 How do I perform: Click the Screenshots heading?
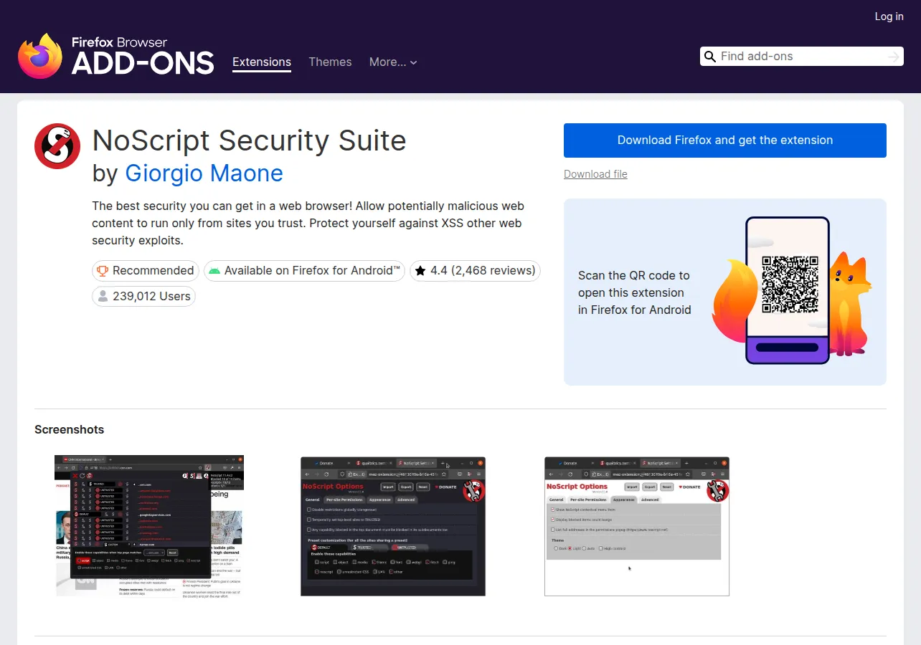[x=70, y=430]
